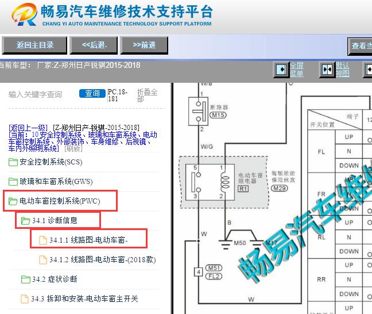The width and height of the screenshot is (372, 314).
Task: Click folder icon beside 安全控制系统(SCS)
Action: pos(13,162)
